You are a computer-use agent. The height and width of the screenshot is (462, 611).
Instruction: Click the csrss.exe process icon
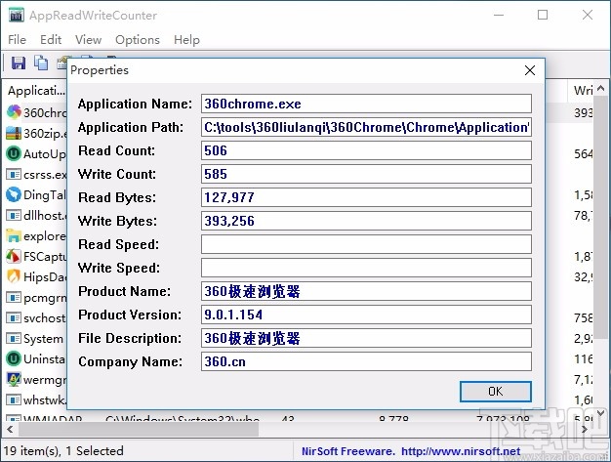point(14,174)
